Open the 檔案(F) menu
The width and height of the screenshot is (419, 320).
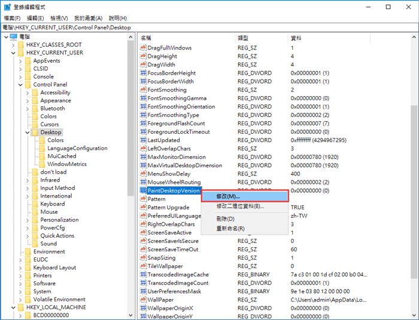[x=13, y=18]
